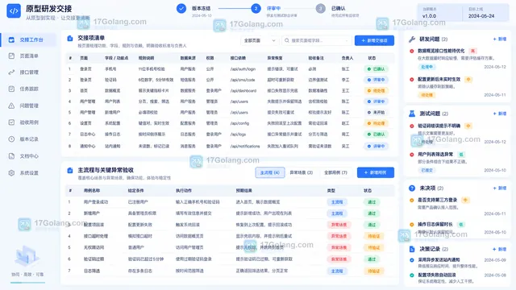This screenshot has width=516, height=290.
Task: Add a new item in 决策记录 panel
Action: tap(500, 249)
